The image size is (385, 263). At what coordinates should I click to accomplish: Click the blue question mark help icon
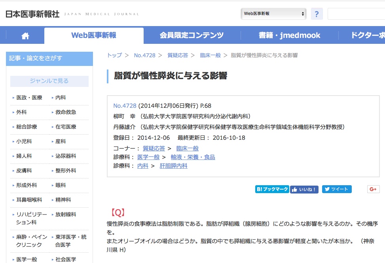point(317,14)
